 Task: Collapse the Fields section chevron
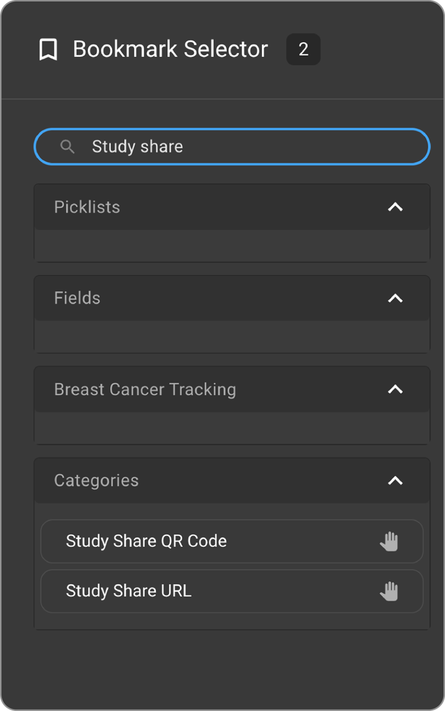tap(395, 298)
